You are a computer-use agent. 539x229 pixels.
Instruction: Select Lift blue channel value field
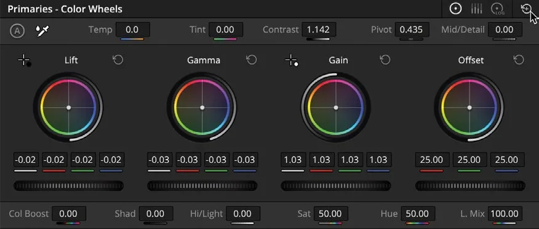(x=112, y=160)
